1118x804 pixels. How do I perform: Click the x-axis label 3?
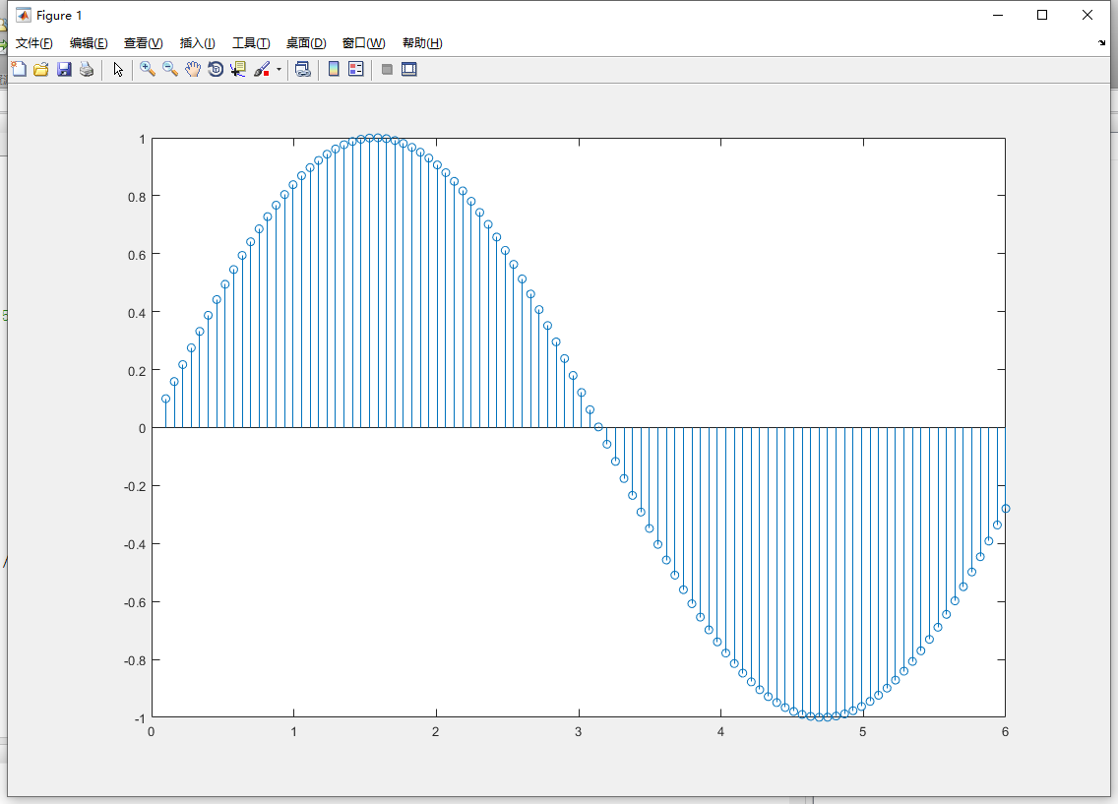[x=579, y=732]
